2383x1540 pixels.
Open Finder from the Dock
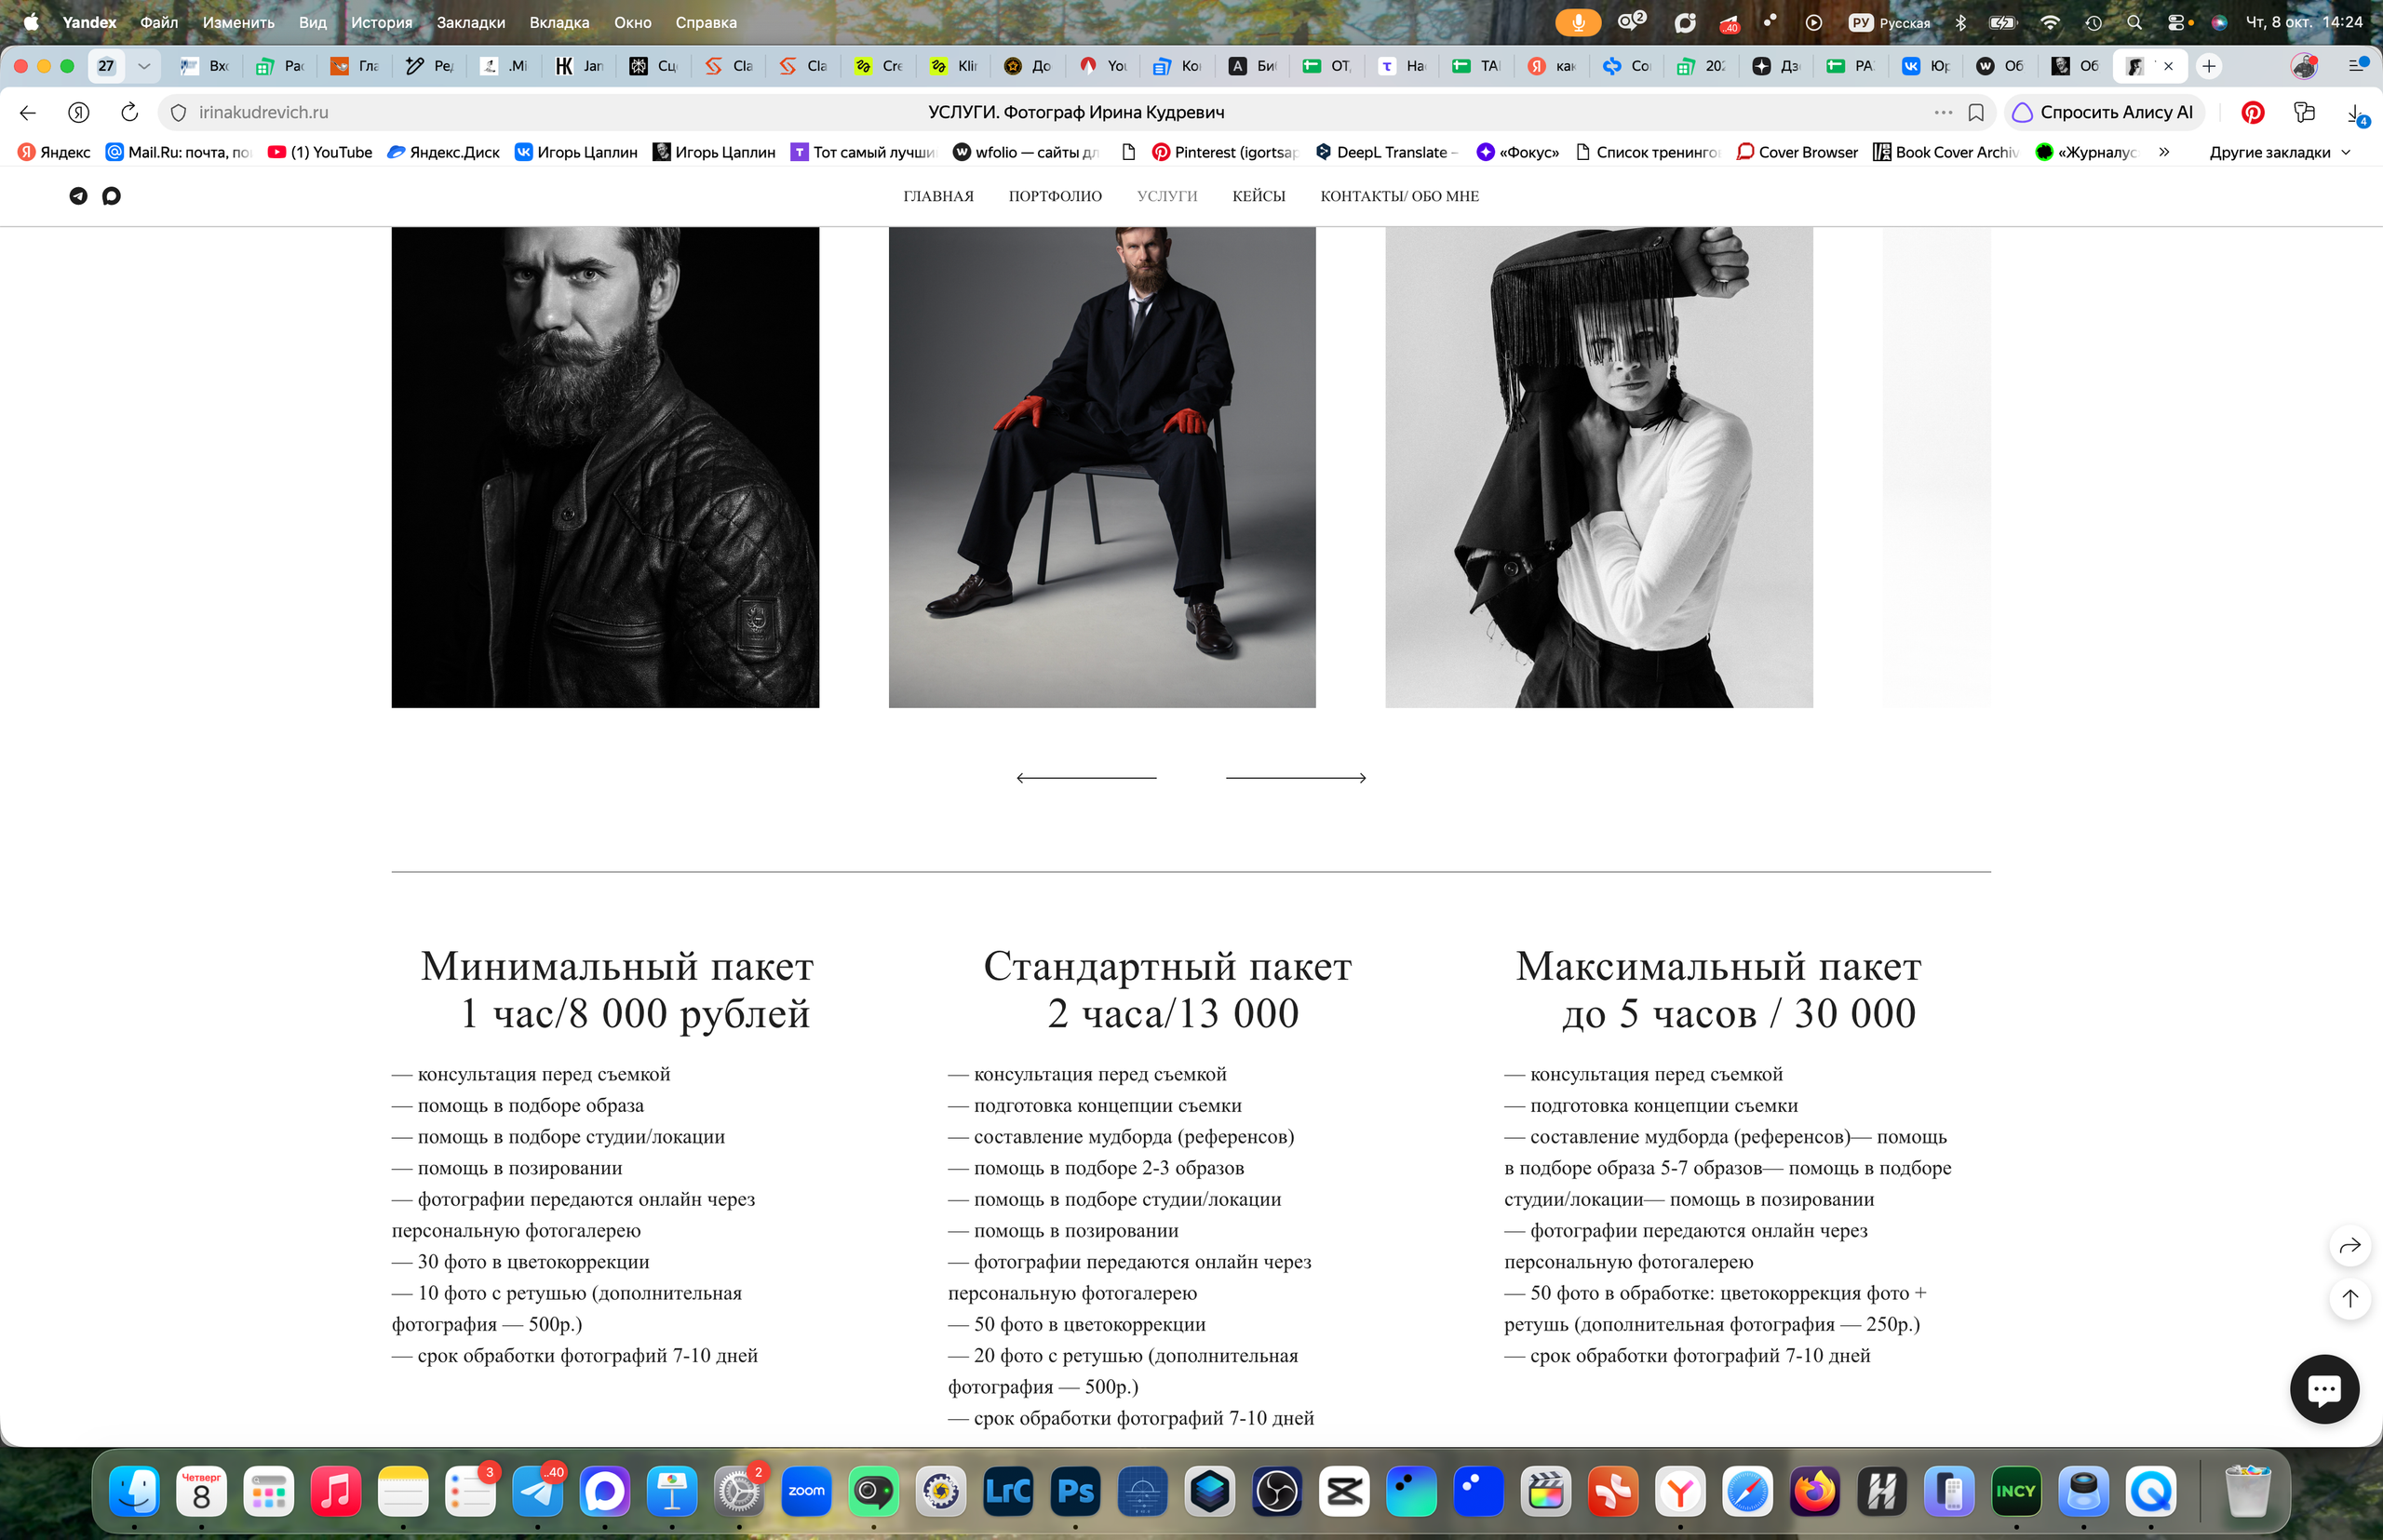tap(134, 1491)
